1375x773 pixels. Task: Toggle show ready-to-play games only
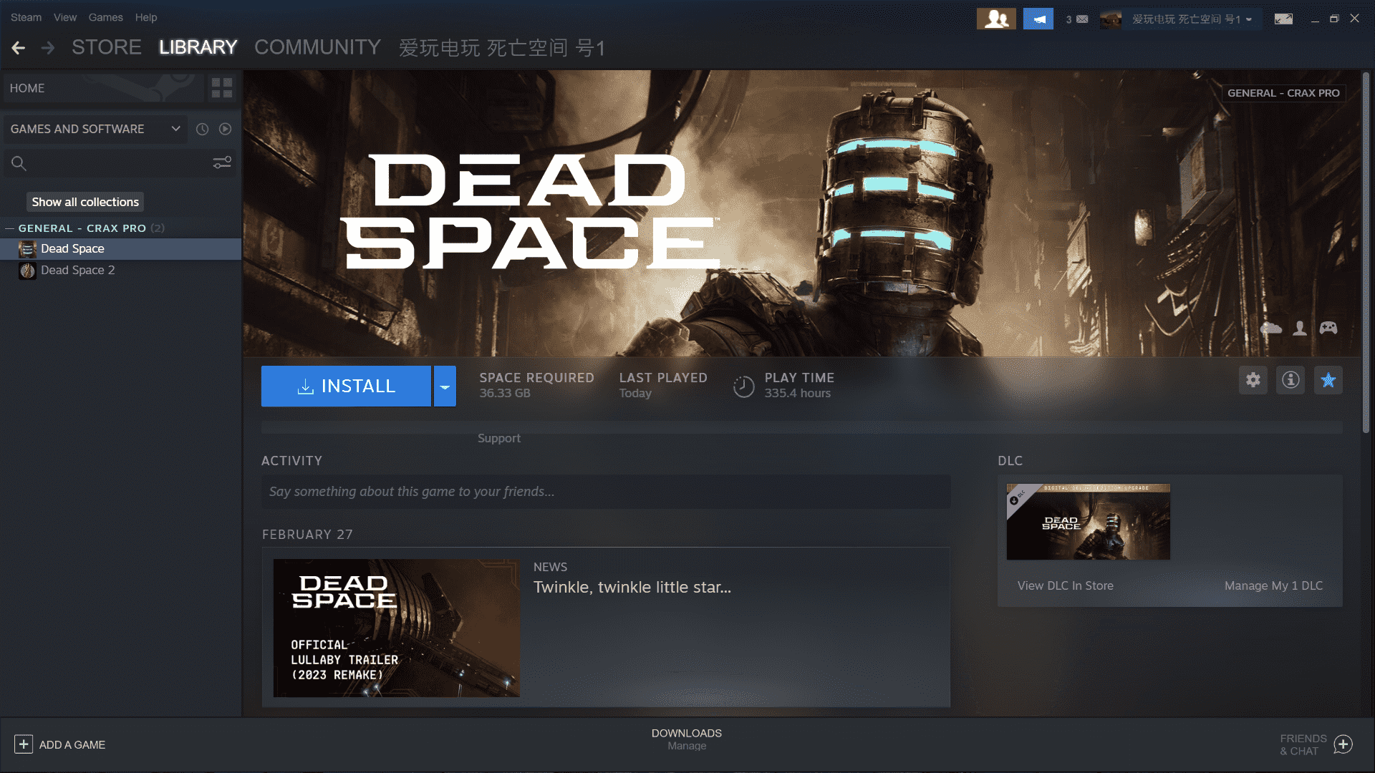(x=225, y=129)
